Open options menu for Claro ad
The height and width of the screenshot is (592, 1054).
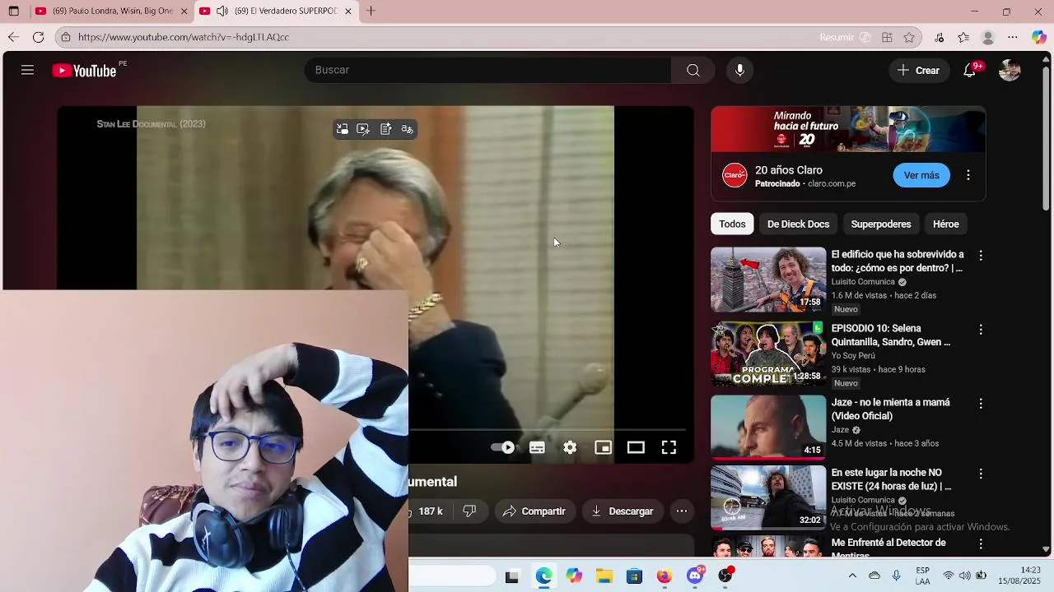point(968,175)
